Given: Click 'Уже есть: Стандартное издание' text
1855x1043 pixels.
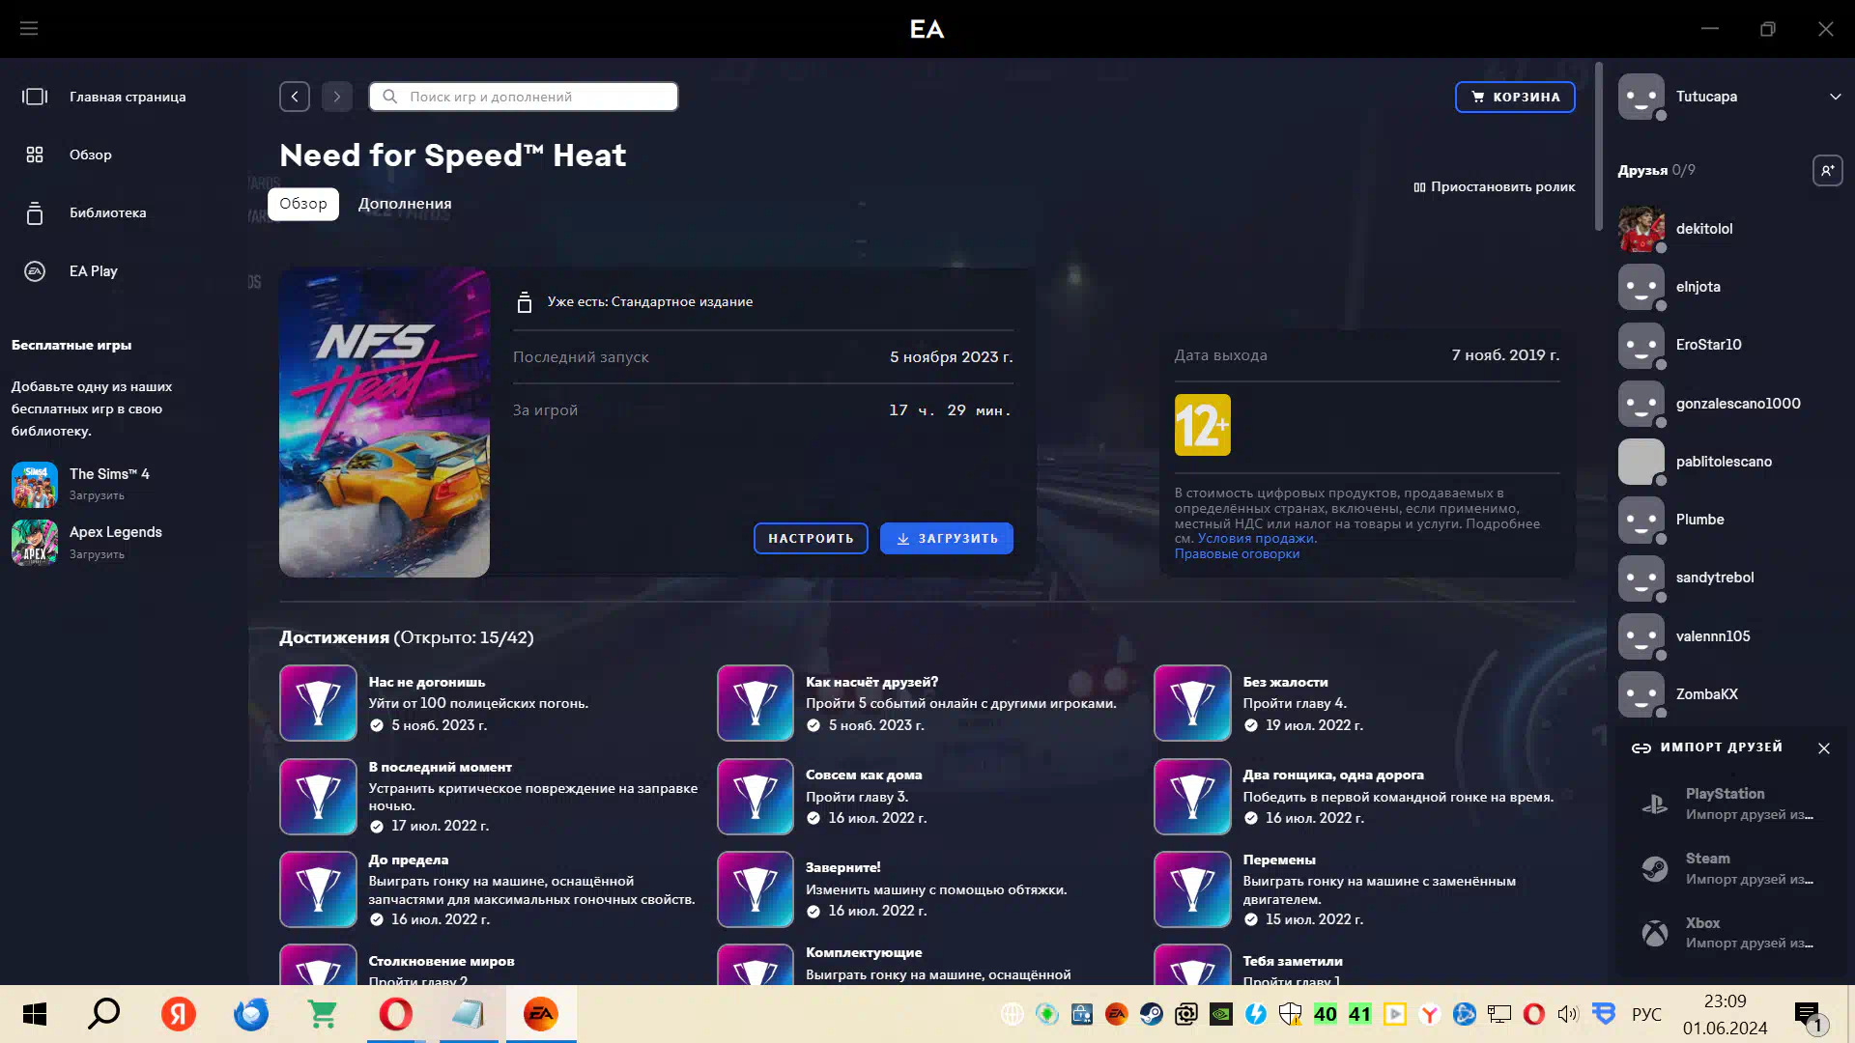Looking at the screenshot, I should (650, 302).
